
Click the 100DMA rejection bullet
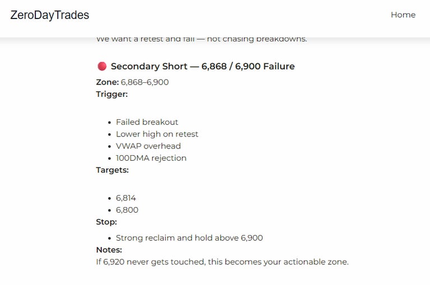click(x=151, y=158)
